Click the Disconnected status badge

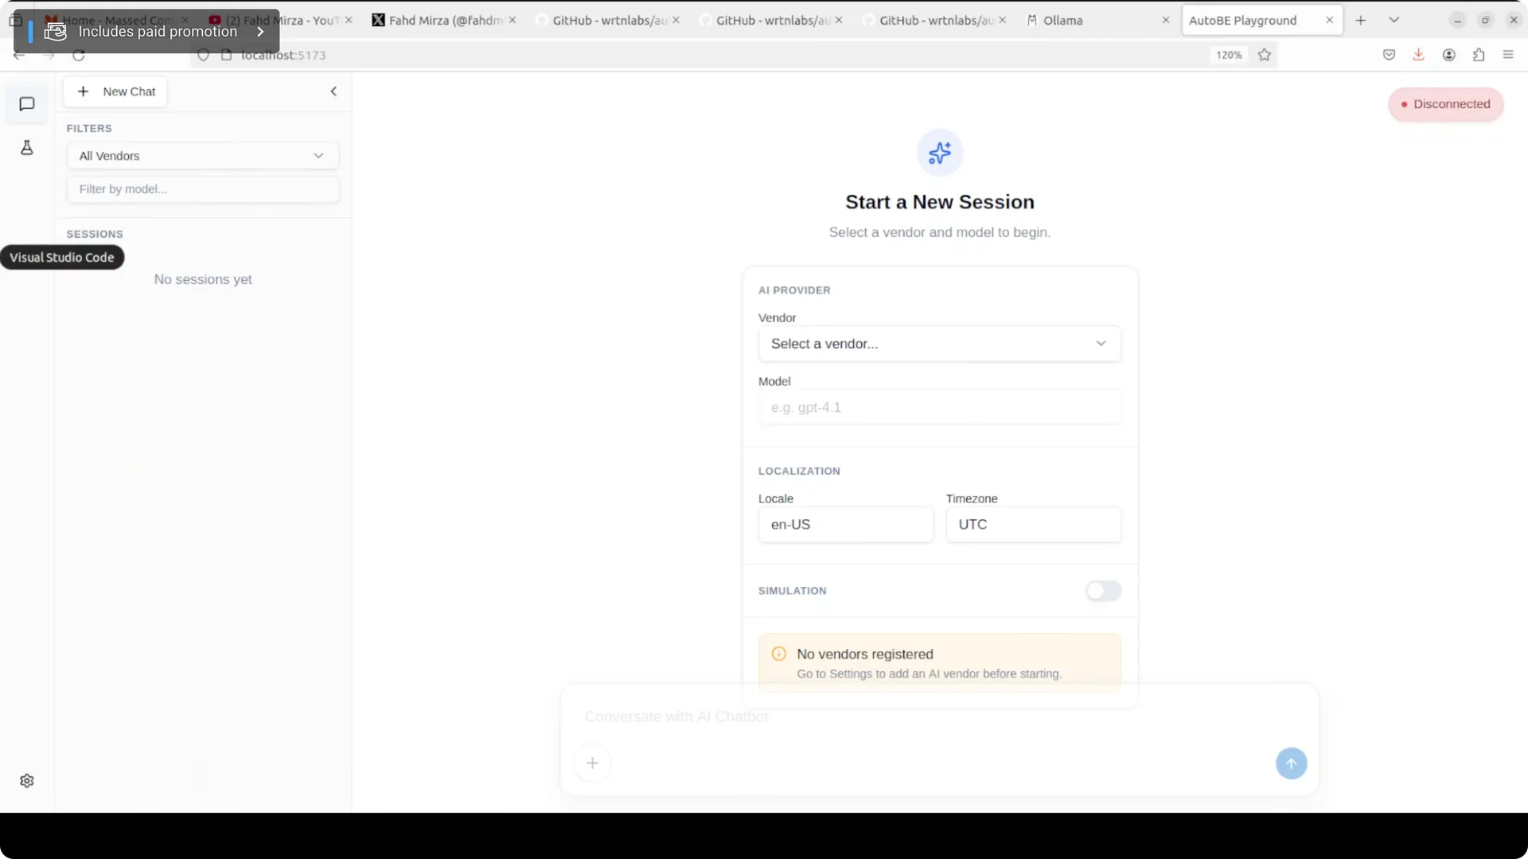pos(1445,104)
